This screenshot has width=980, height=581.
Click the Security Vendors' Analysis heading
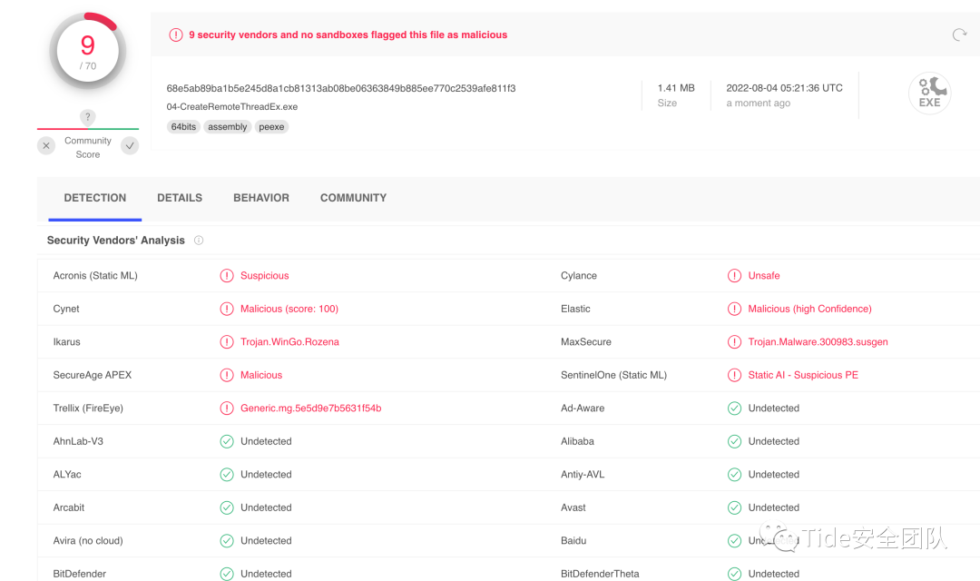click(115, 241)
